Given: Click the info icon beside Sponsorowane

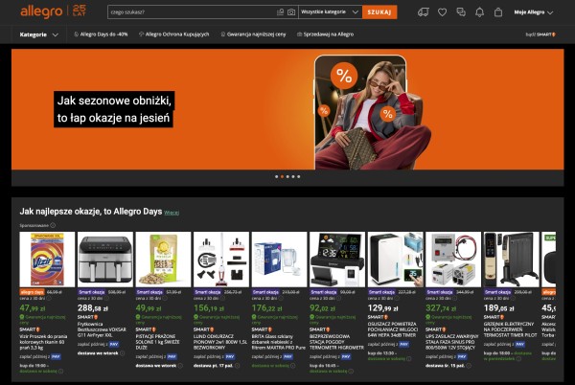Looking at the screenshot, I should click(x=53, y=225).
